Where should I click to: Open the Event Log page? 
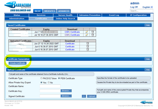114,15
